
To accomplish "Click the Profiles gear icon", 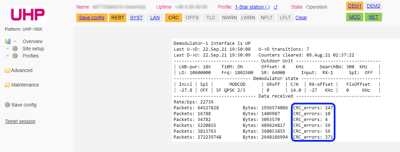I will pyautogui.click(x=15, y=56).
